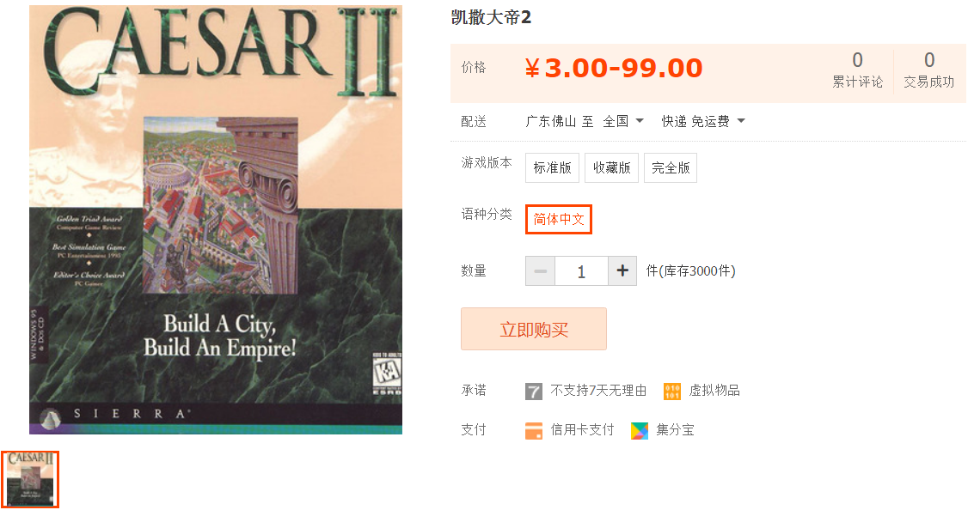Click the virtual goods 0101 icon
Viewport: 968px width, 510px height.
[x=671, y=391]
